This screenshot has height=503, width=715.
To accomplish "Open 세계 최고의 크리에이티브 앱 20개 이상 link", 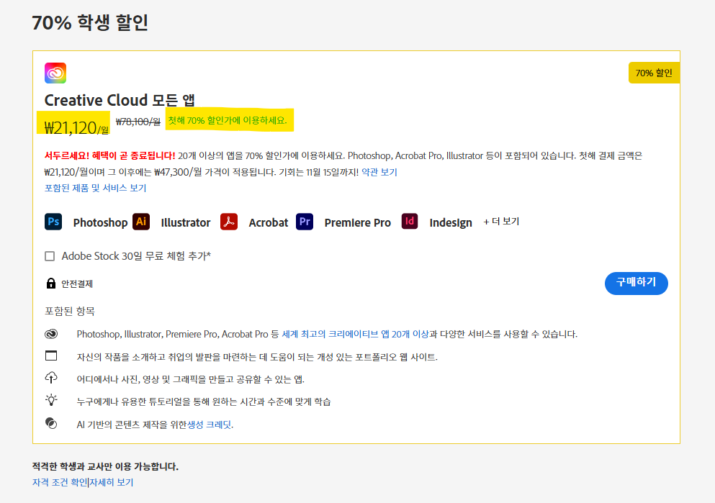I will pos(355,334).
